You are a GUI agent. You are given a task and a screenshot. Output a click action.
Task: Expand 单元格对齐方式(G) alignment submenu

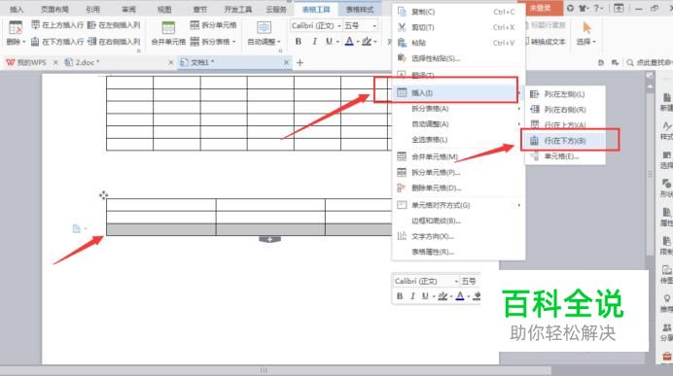point(457,205)
